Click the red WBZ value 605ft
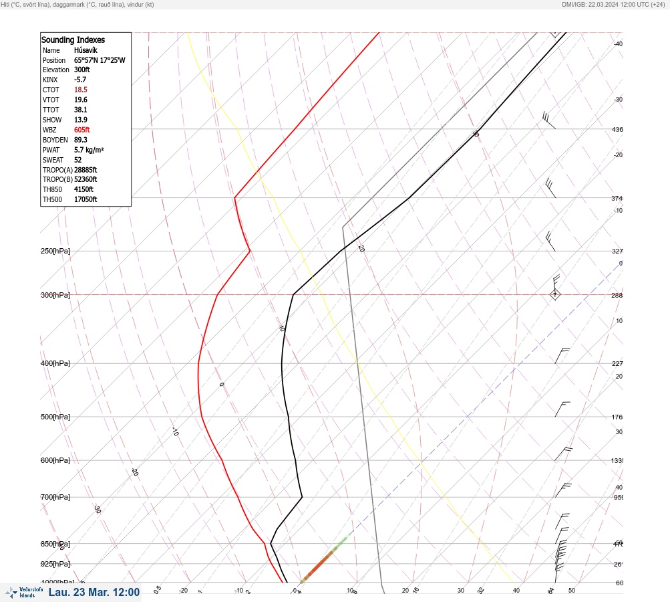Screen dimensions: 670x602 click(x=81, y=130)
